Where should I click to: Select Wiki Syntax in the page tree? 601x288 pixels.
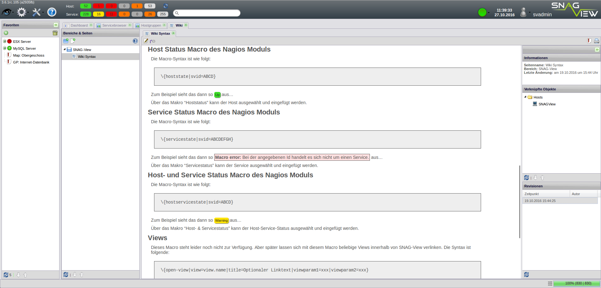click(100, 57)
